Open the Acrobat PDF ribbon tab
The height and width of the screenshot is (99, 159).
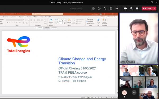click(x=48, y=17)
